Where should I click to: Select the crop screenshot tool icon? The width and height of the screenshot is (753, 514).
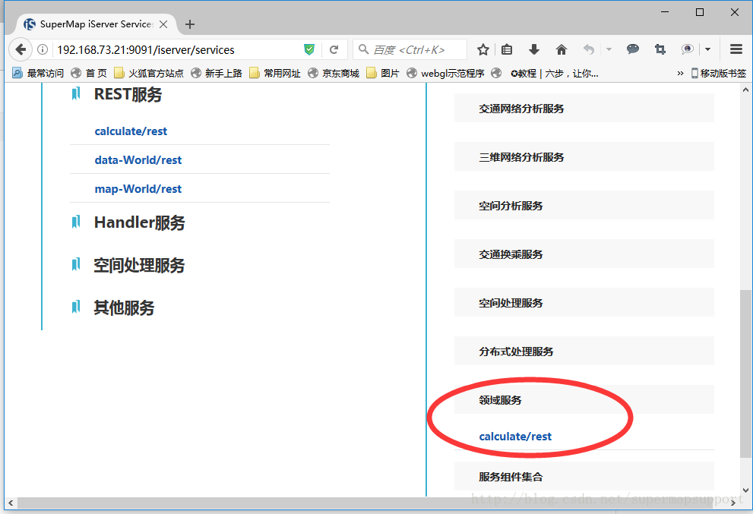(x=660, y=49)
